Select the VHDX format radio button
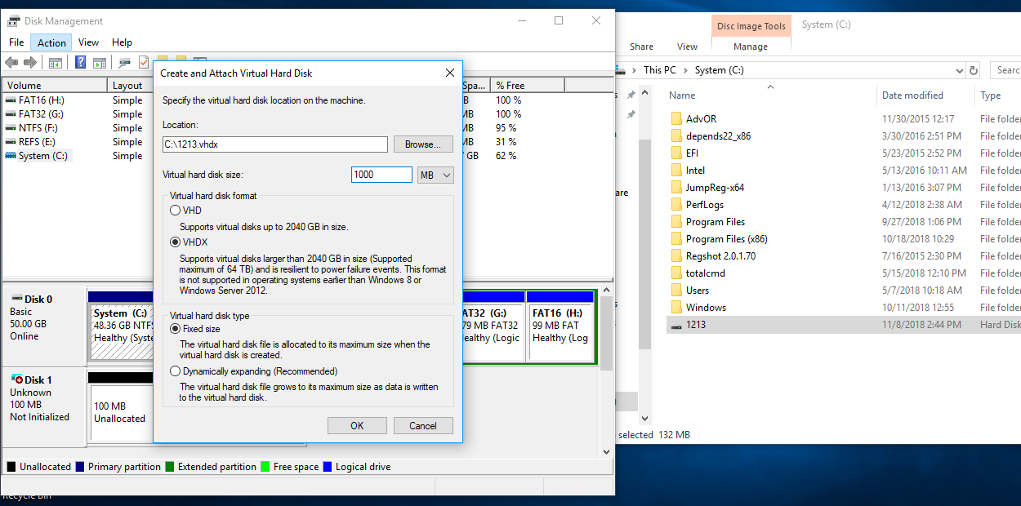Viewport: 1021px width, 506px height. [x=175, y=242]
